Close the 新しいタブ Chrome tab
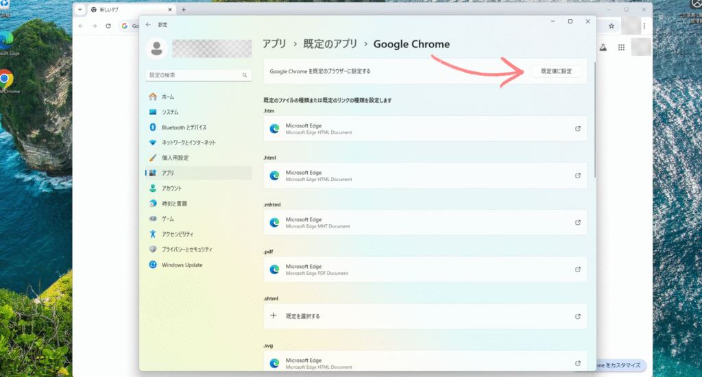This screenshot has height=377, width=702. [170, 10]
